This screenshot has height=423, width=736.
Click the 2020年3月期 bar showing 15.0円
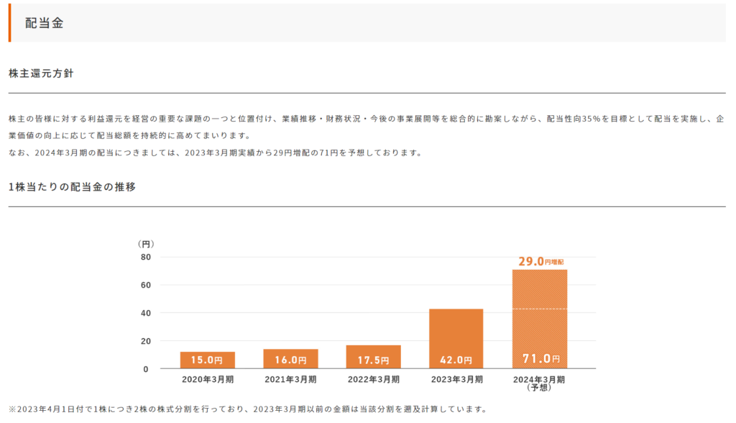click(x=208, y=360)
